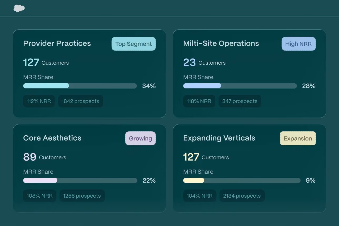The image size is (339, 226).
Task: Open the Expanding Verticals card title
Action: click(x=219, y=138)
